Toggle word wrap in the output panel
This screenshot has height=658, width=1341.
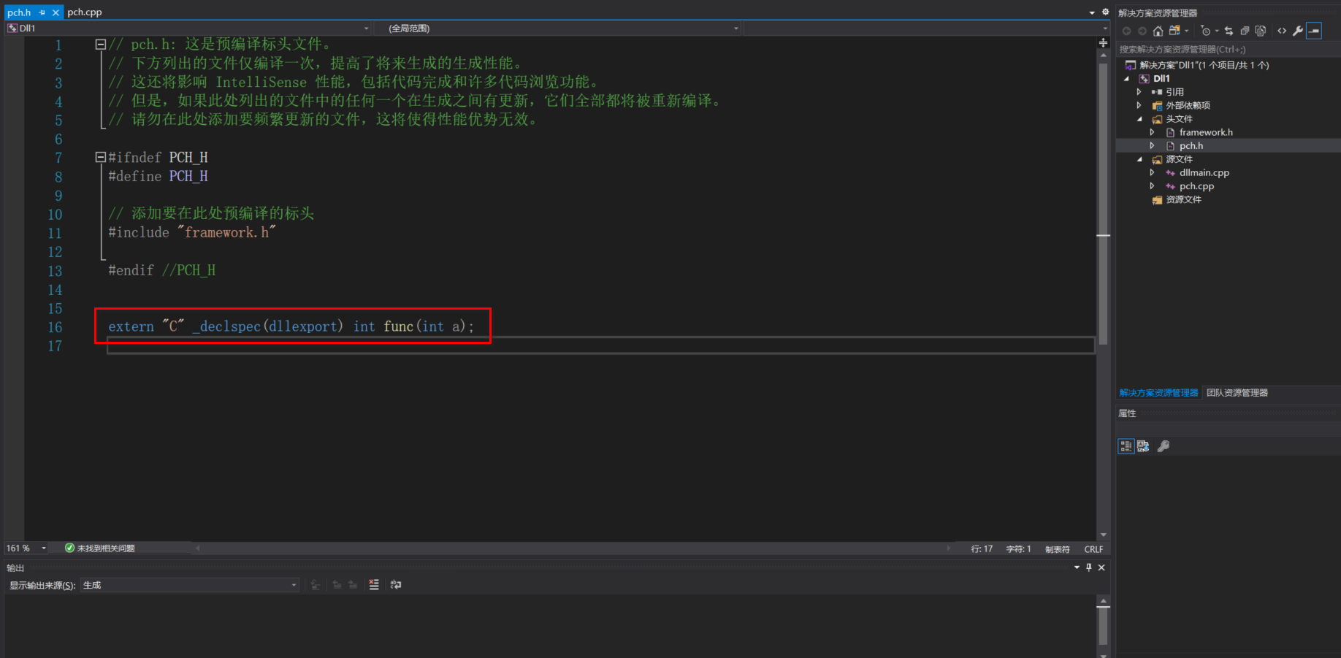396,585
